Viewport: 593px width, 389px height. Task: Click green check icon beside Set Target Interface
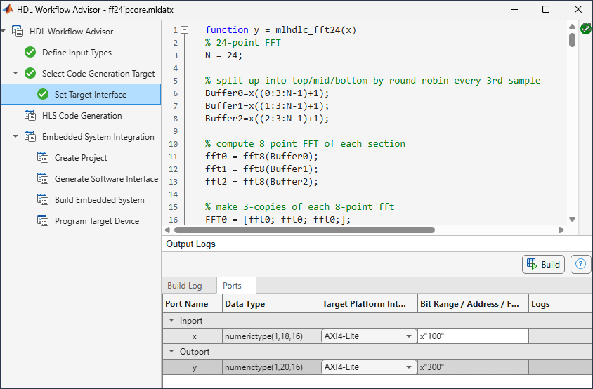pos(43,95)
